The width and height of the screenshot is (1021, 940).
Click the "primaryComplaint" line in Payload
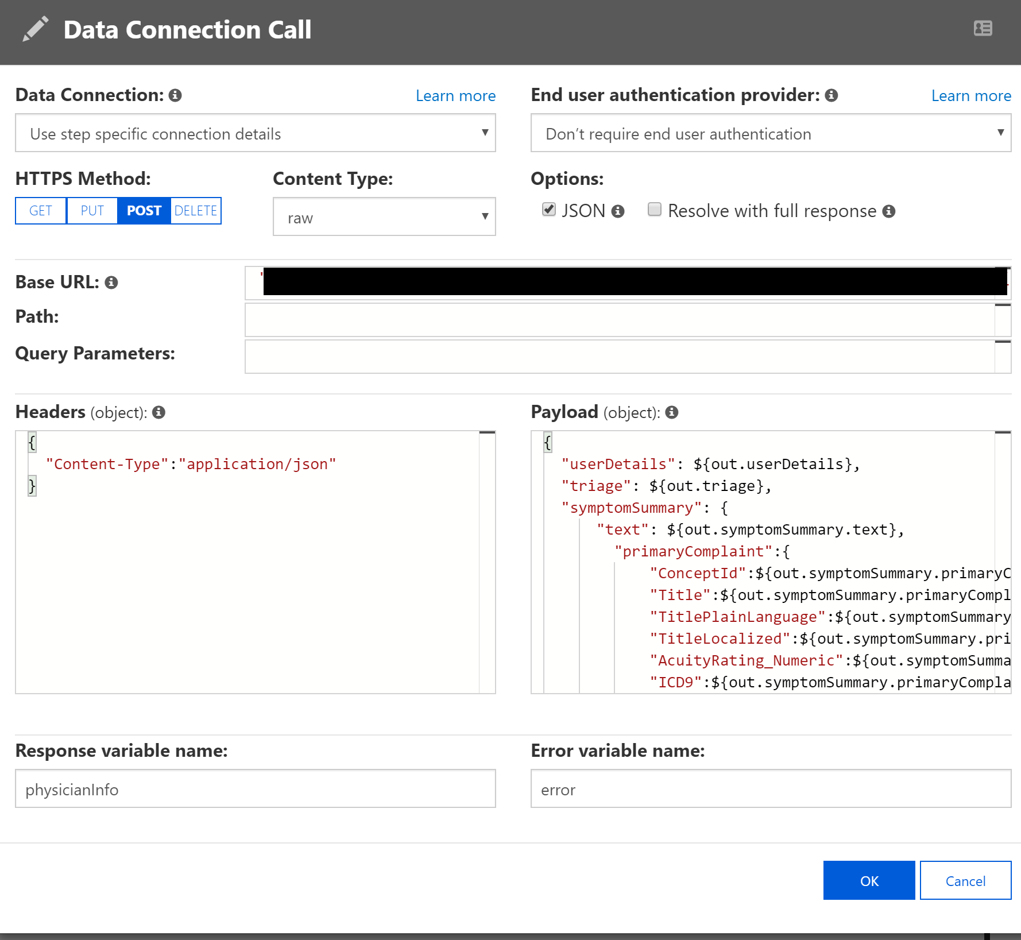[x=702, y=551]
